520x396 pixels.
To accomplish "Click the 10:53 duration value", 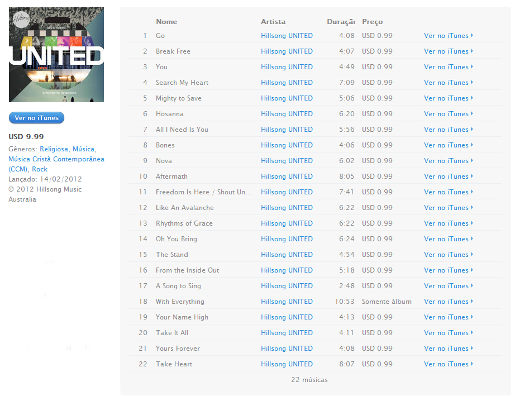I will click(x=345, y=302).
